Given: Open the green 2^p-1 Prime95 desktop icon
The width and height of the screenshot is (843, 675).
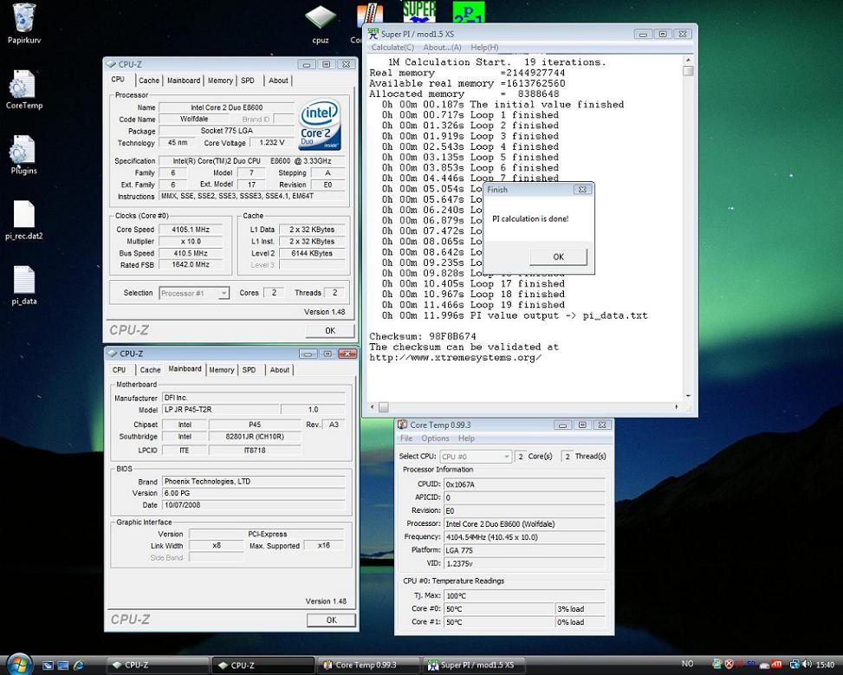Looking at the screenshot, I should click(x=468, y=12).
